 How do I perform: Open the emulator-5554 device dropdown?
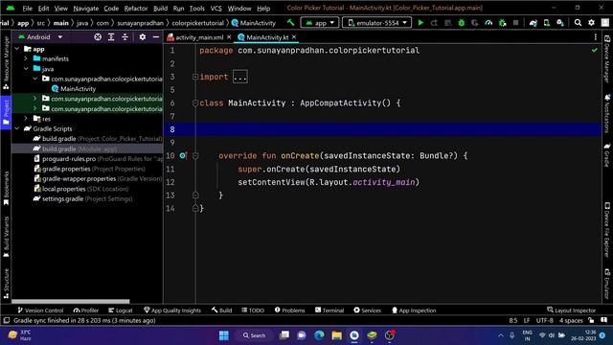pyautogui.click(x=376, y=23)
